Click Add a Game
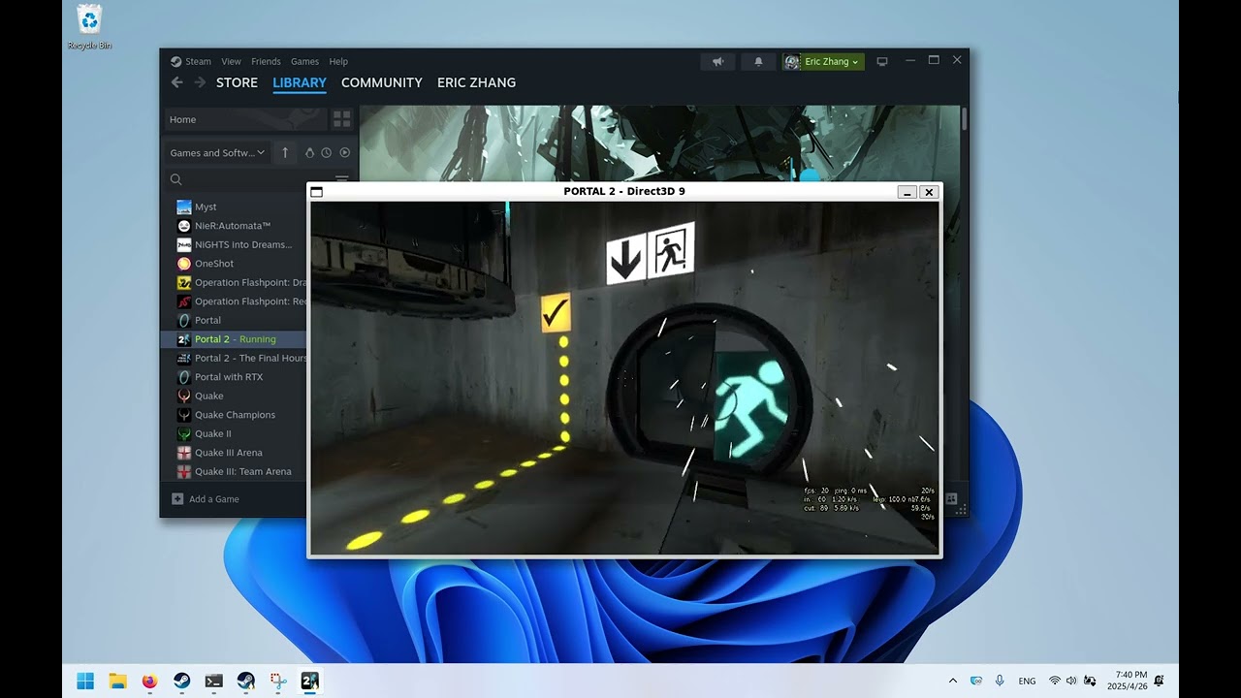This screenshot has width=1241, height=698. (206, 499)
